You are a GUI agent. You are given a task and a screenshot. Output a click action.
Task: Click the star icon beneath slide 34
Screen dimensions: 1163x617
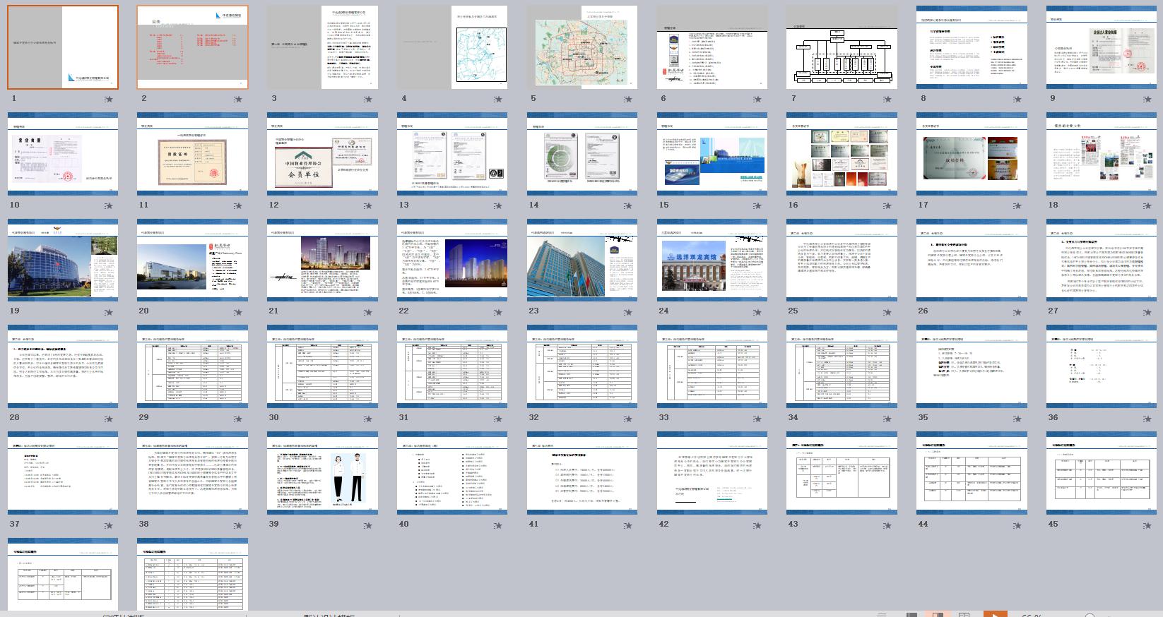click(x=888, y=419)
